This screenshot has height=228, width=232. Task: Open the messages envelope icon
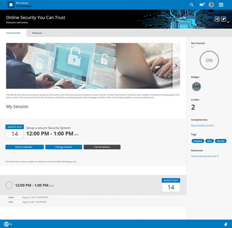click(x=201, y=5)
